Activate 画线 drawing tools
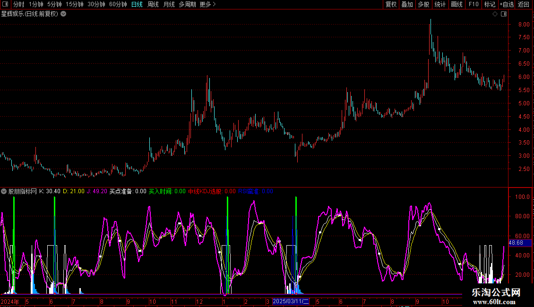534x307 pixels. coord(456,4)
